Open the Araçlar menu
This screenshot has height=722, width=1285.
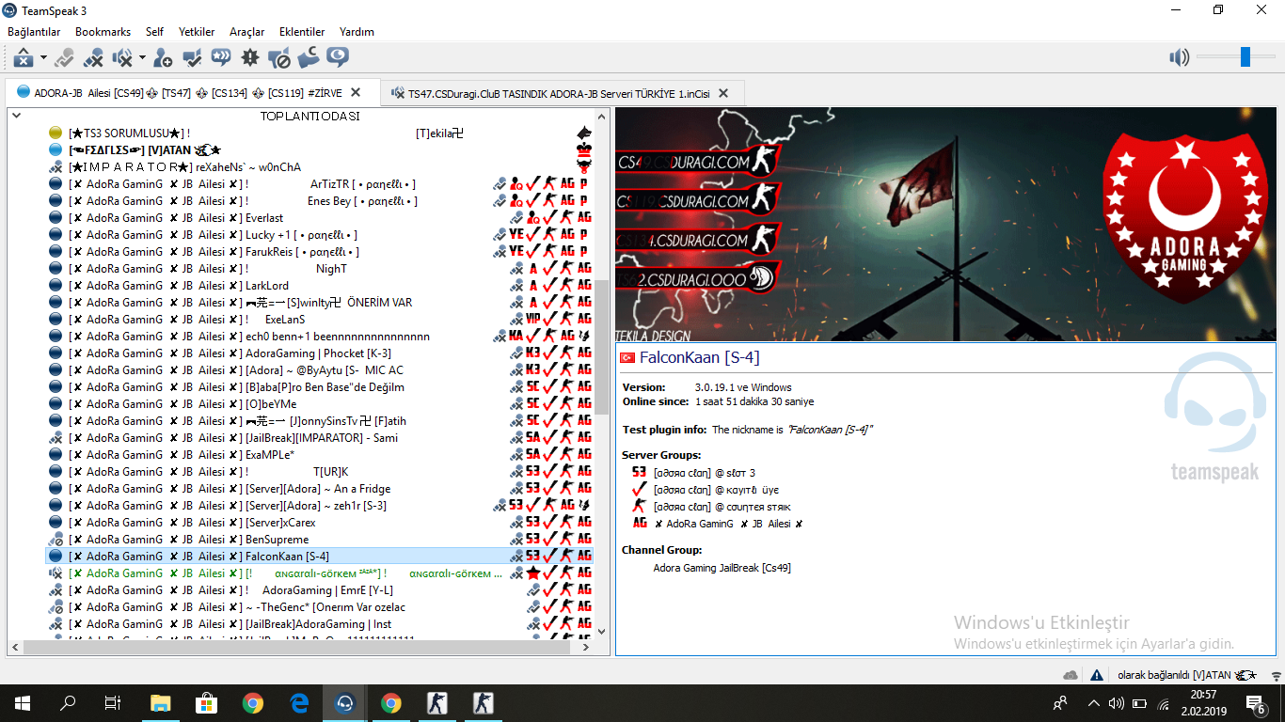[246, 32]
